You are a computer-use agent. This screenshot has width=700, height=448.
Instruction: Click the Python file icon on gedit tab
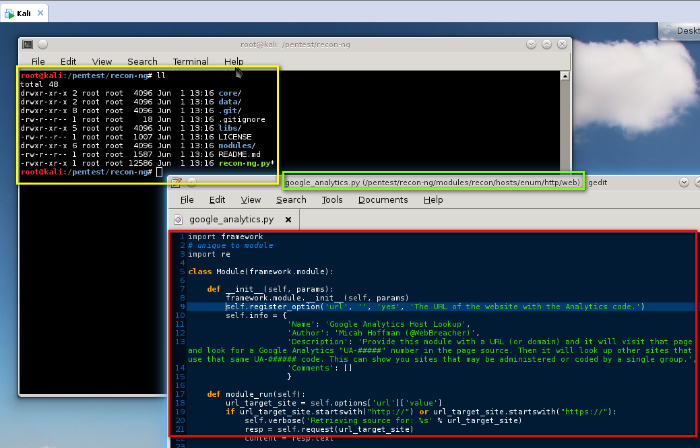pos(178,220)
